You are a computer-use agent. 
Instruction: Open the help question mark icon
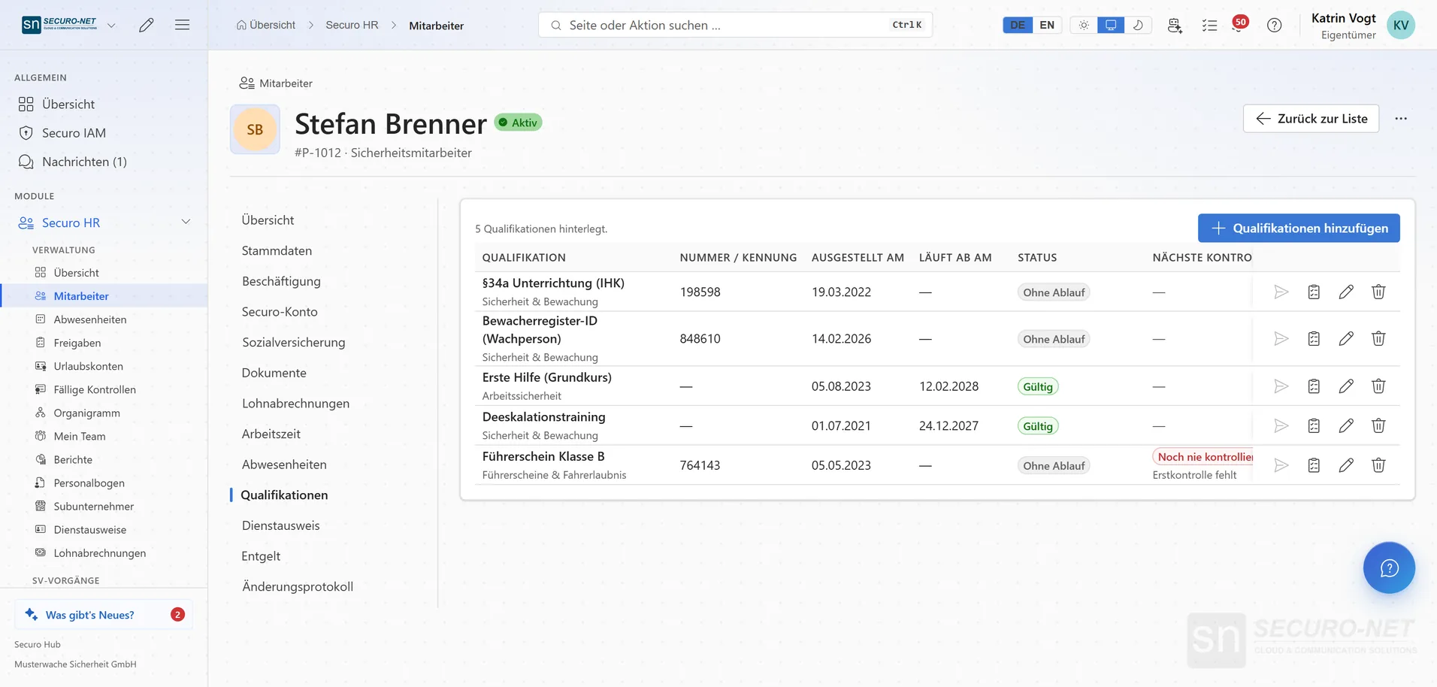[x=1274, y=25]
